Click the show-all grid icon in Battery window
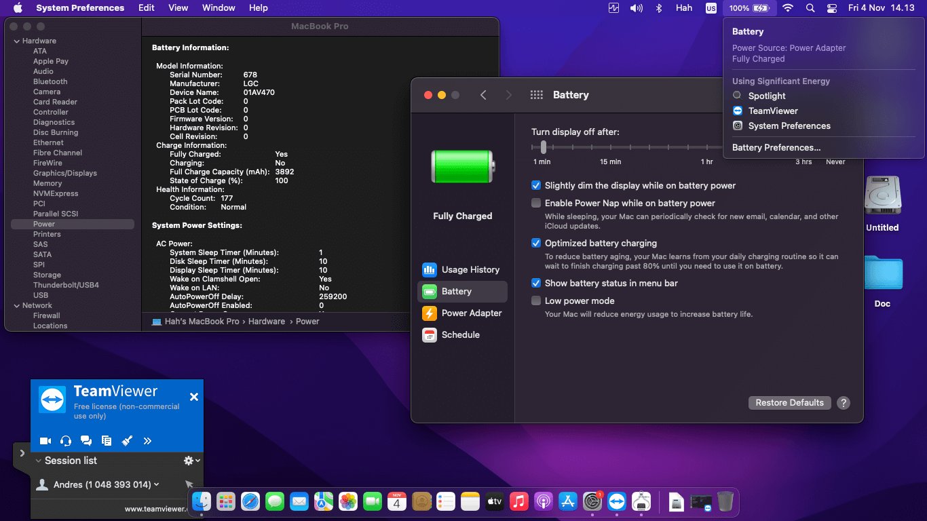 click(x=536, y=95)
